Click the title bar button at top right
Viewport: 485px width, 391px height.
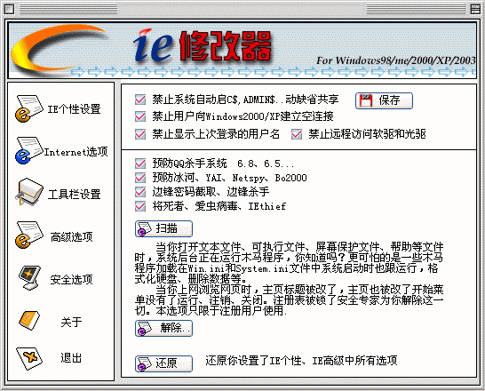point(475,9)
